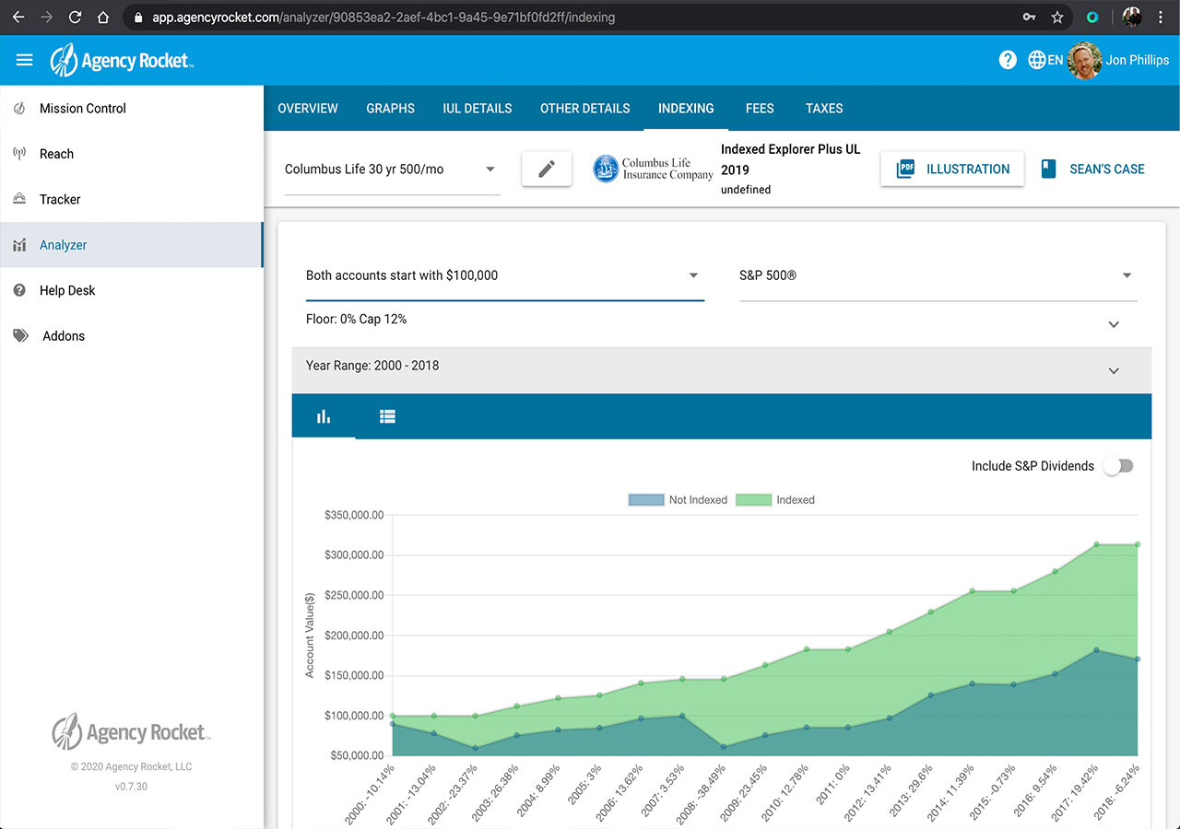Open the Help Desk page
The image size is (1180, 829).
pos(132,290)
